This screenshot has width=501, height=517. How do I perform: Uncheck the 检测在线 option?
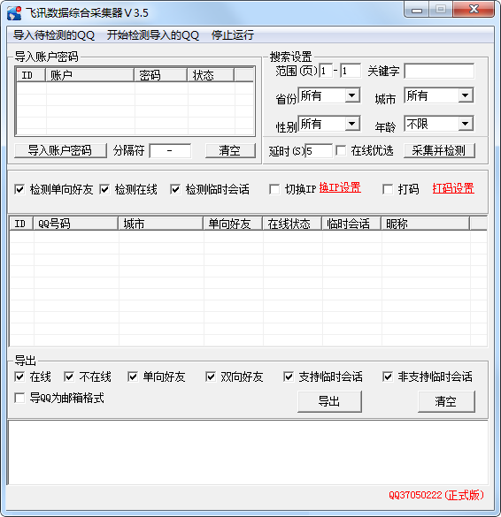pyautogui.click(x=104, y=190)
